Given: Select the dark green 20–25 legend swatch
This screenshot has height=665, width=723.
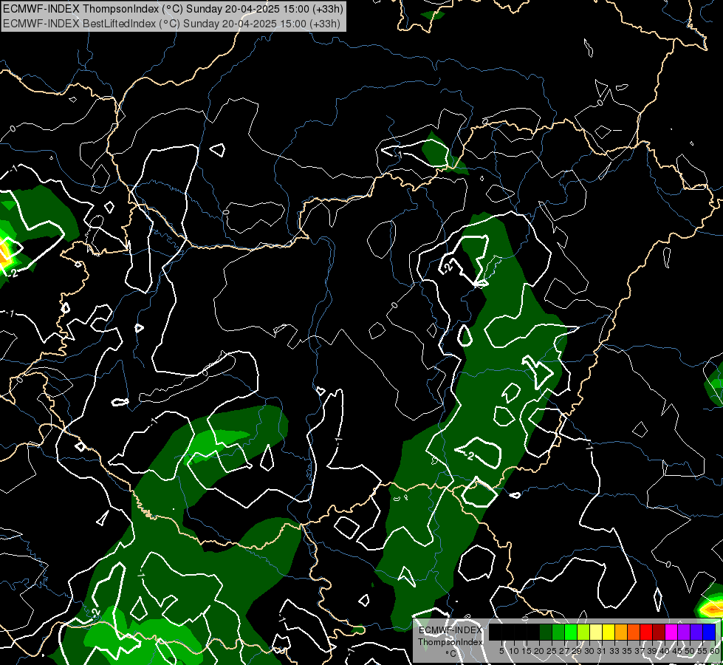Looking at the screenshot, I should coord(546,632).
